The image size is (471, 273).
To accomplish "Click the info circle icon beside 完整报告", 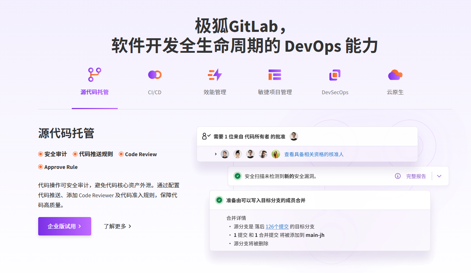I will click(x=398, y=176).
